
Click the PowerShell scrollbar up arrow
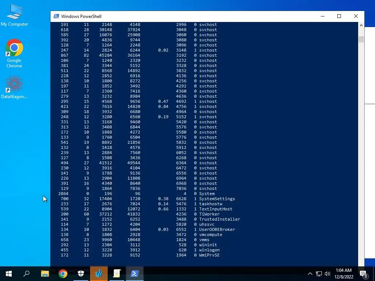point(361,25)
